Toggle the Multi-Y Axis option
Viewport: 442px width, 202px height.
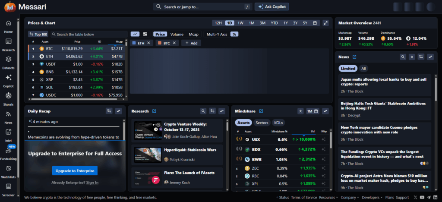tap(217, 34)
